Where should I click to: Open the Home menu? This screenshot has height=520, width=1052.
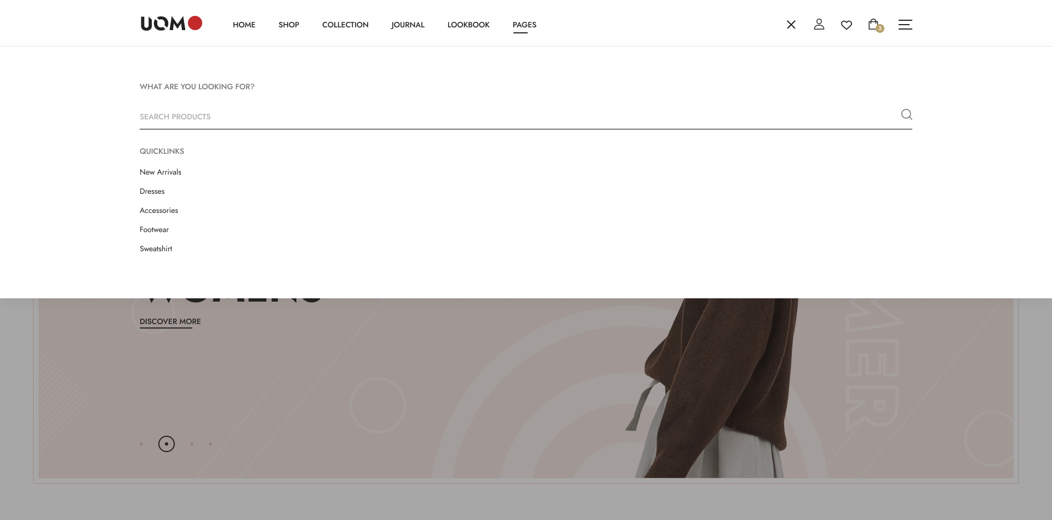click(x=244, y=25)
